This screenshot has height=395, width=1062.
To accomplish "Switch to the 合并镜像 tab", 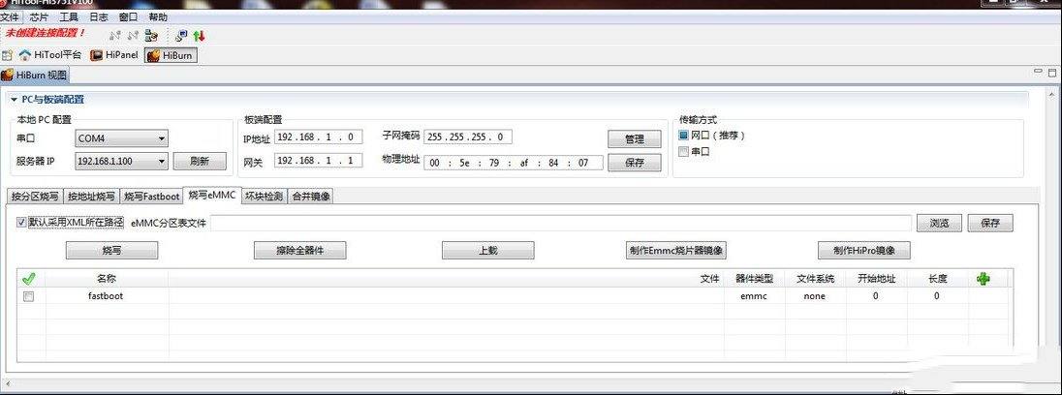I will (x=311, y=197).
